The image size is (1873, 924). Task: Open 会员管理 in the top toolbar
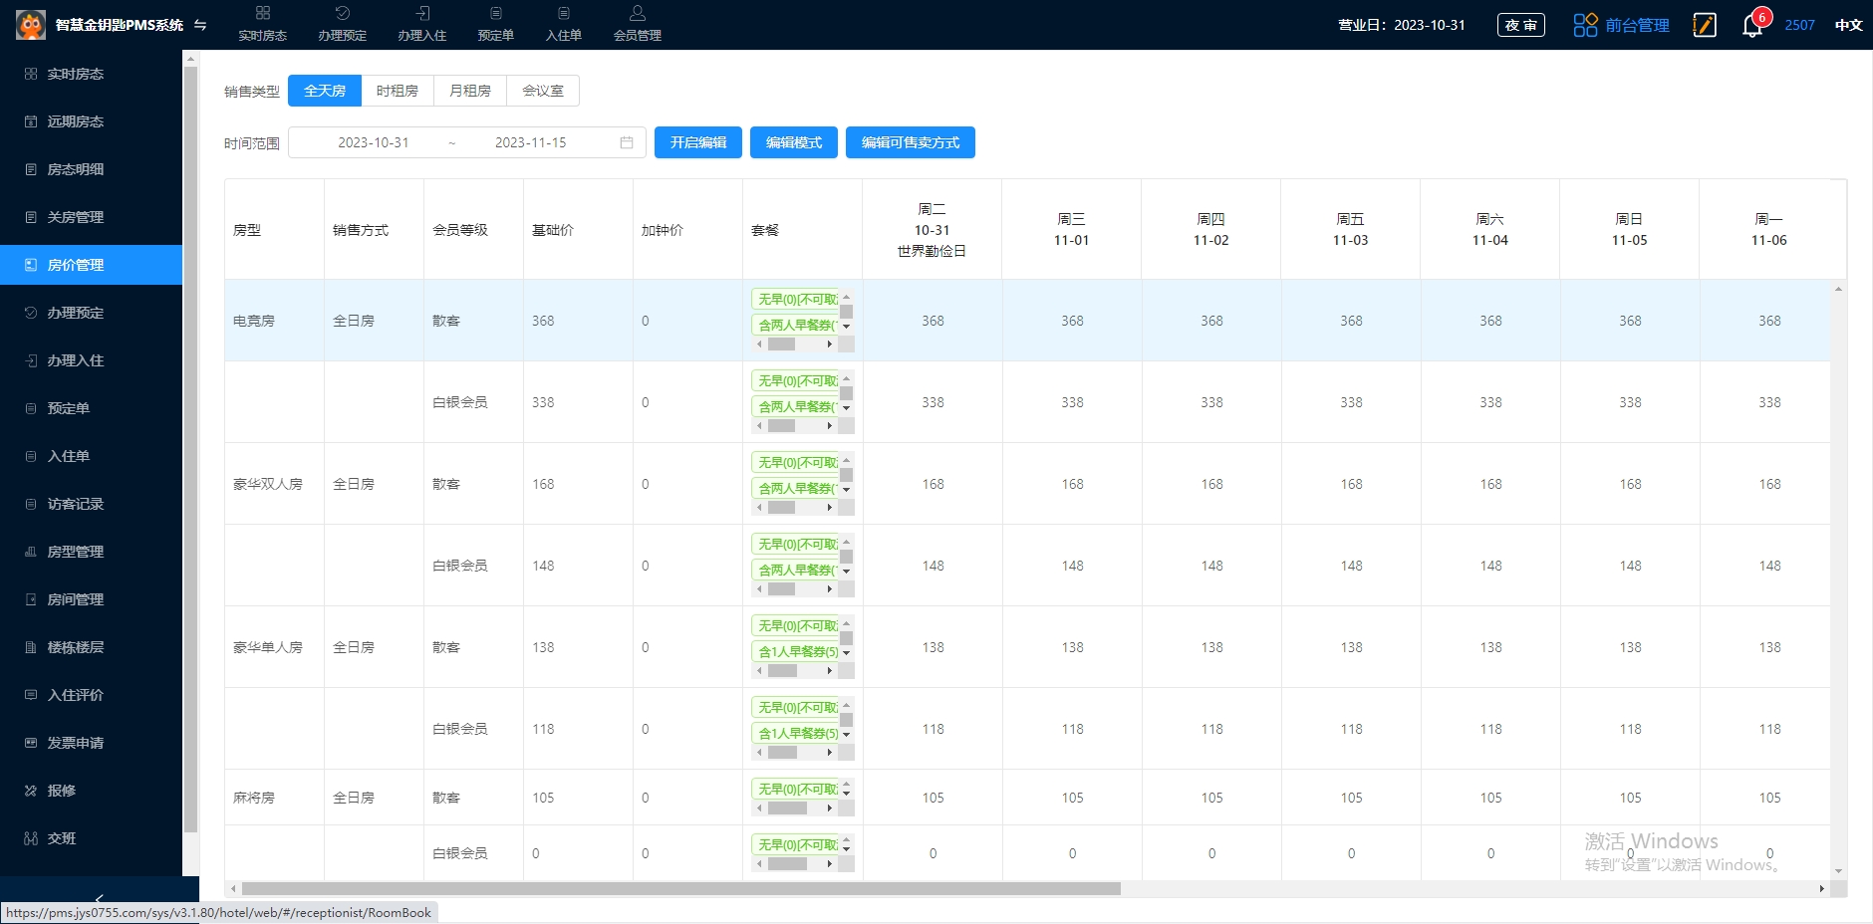637,24
